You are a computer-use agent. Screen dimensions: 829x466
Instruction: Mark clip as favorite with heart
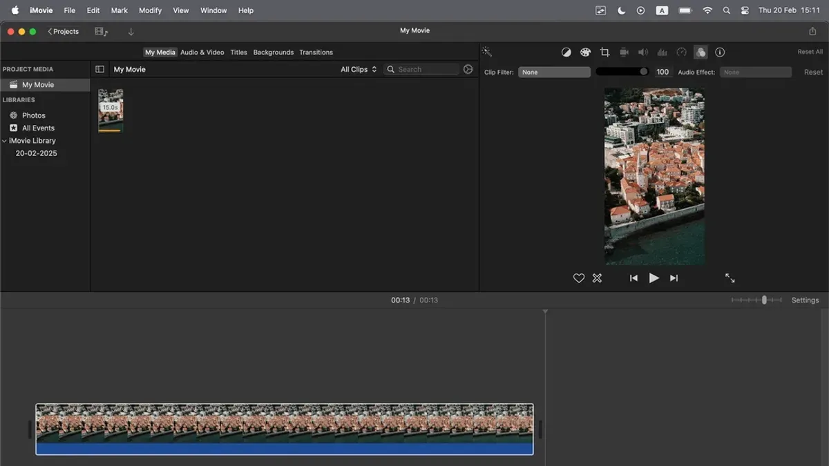[x=579, y=278]
